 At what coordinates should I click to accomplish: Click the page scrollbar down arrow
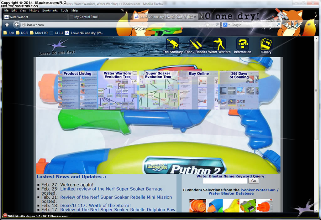(x=317, y=210)
